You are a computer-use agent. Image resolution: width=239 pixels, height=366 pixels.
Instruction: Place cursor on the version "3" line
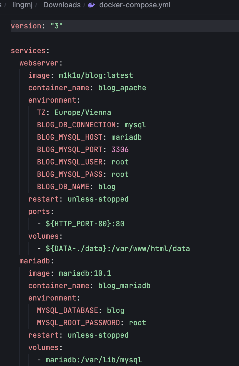tap(125, 26)
